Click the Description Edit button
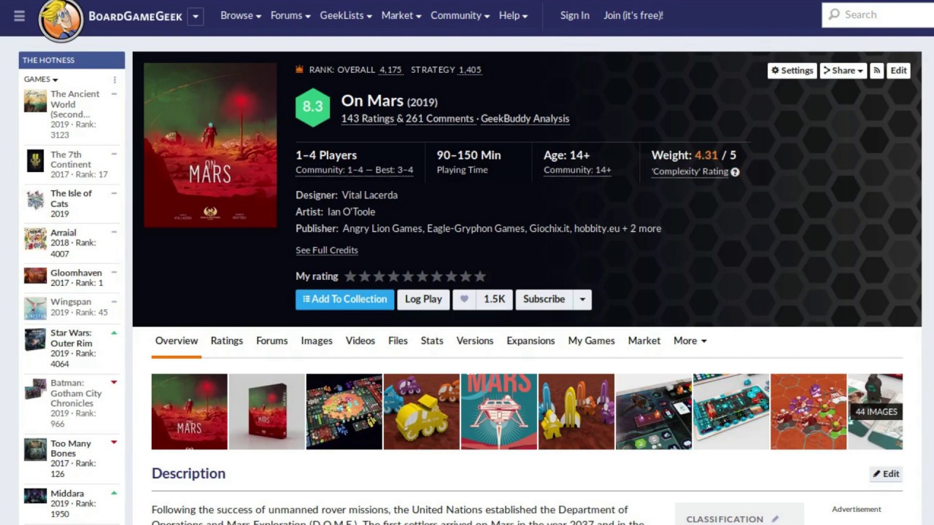934x525 pixels. coord(886,474)
